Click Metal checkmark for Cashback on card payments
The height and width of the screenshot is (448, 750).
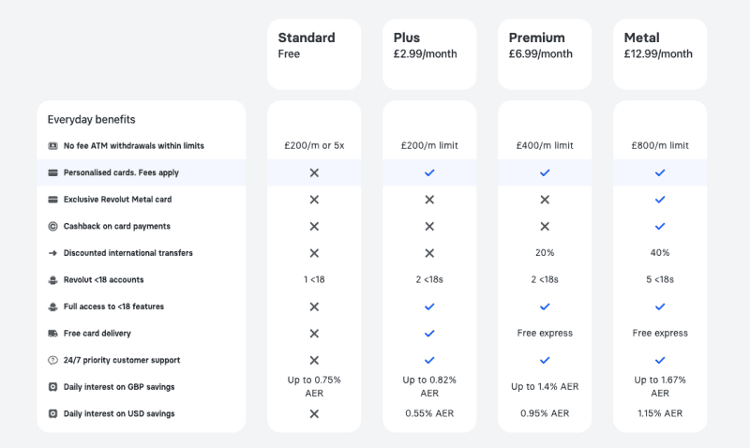pyautogui.click(x=660, y=226)
